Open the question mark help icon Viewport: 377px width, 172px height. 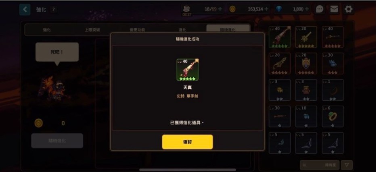pyautogui.click(x=53, y=10)
